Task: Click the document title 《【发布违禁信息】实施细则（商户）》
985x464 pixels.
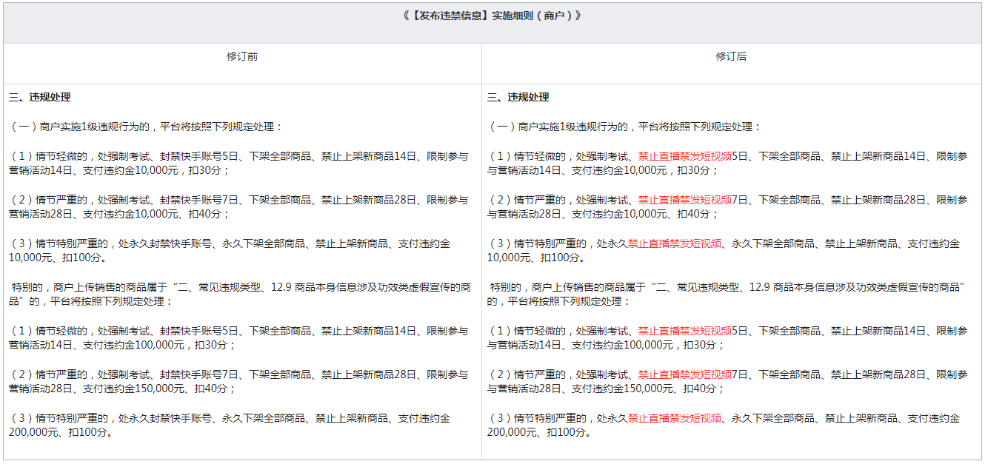Action: (x=492, y=16)
